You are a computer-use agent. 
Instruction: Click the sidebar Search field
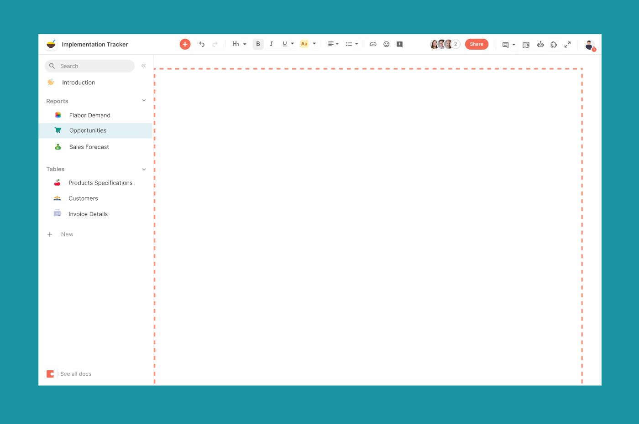(89, 66)
